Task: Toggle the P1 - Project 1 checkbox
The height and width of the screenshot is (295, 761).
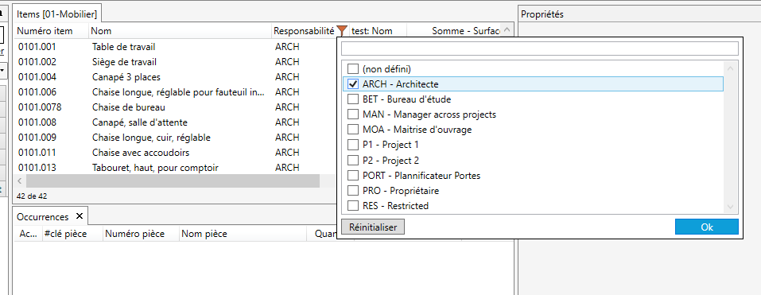Action: click(353, 145)
